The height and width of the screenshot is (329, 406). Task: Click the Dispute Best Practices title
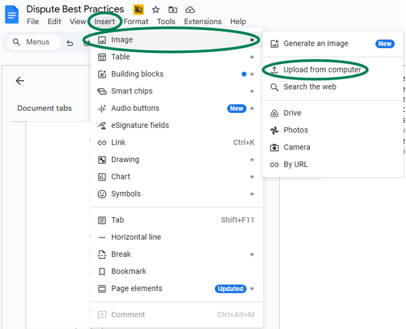[x=75, y=9]
